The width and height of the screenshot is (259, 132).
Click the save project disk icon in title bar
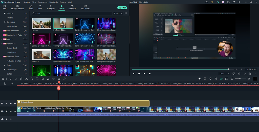[228, 2]
